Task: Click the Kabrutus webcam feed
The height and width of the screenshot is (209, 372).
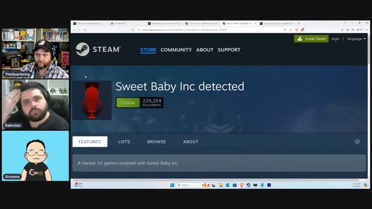Action: pyautogui.click(x=35, y=105)
